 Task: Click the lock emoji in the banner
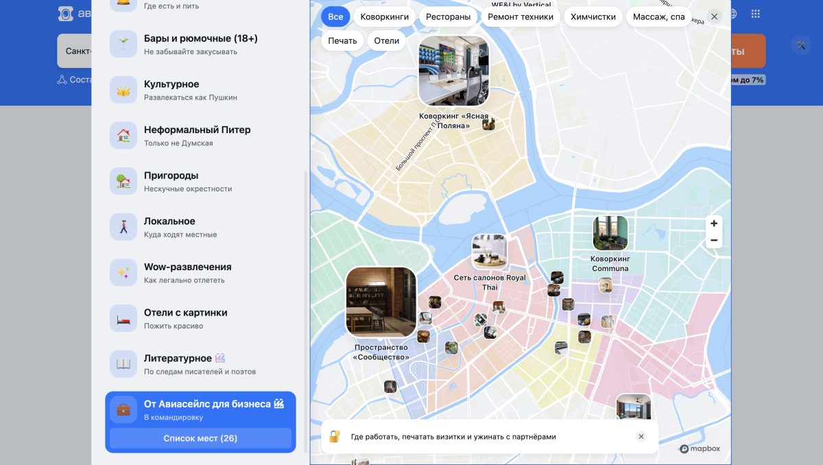pos(335,436)
